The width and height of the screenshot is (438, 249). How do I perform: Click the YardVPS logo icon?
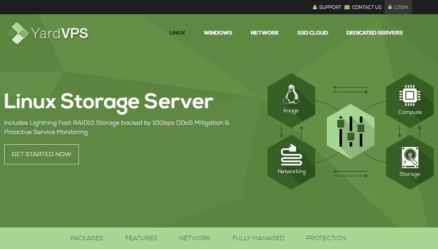[17, 33]
